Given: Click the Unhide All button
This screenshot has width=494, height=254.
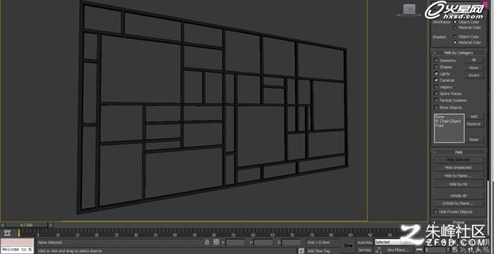Looking at the screenshot, I should [x=458, y=195].
